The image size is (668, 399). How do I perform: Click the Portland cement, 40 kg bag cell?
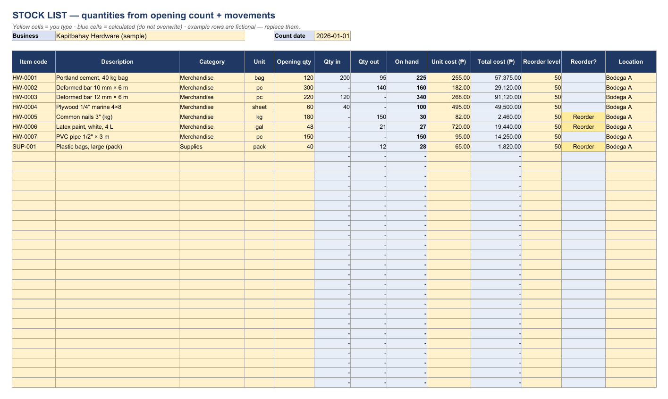[x=117, y=78]
